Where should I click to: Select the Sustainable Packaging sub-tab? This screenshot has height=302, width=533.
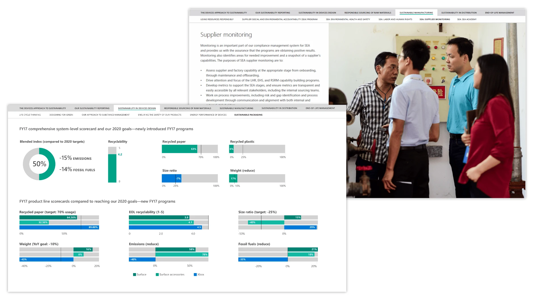(x=248, y=115)
